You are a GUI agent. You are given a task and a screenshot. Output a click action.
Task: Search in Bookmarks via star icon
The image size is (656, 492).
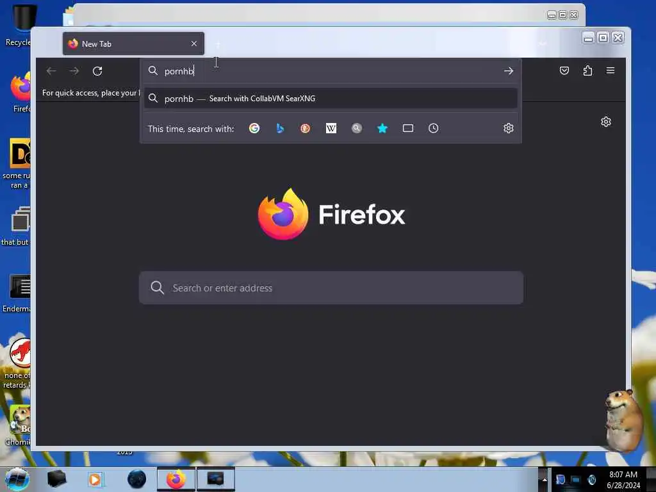pyautogui.click(x=382, y=128)
